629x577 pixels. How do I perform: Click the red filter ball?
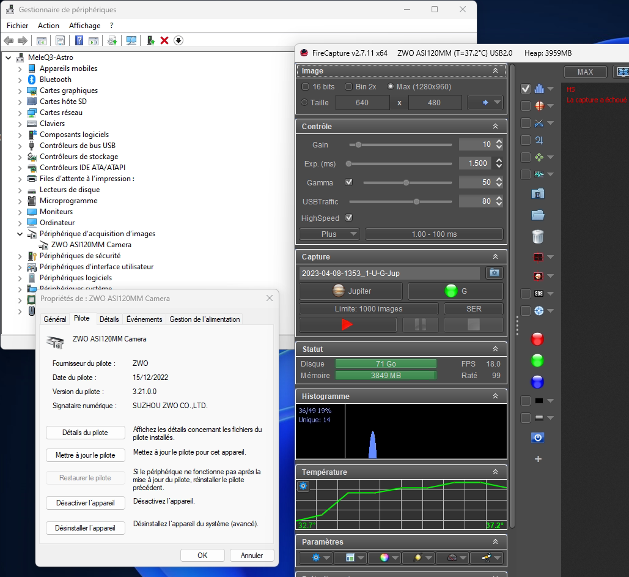pos(537,340)
